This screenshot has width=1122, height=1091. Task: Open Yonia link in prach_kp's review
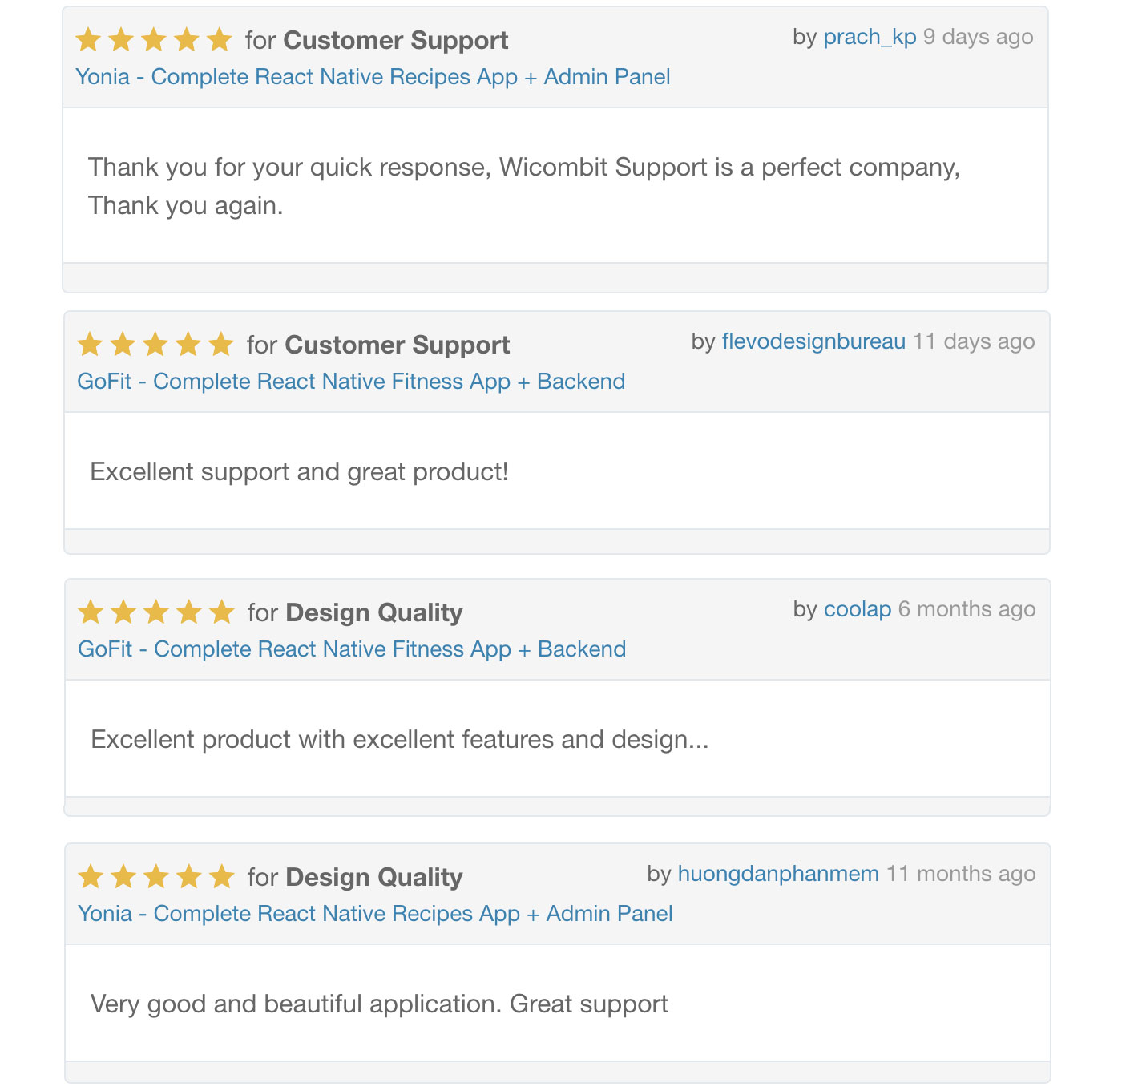(373, 77)
